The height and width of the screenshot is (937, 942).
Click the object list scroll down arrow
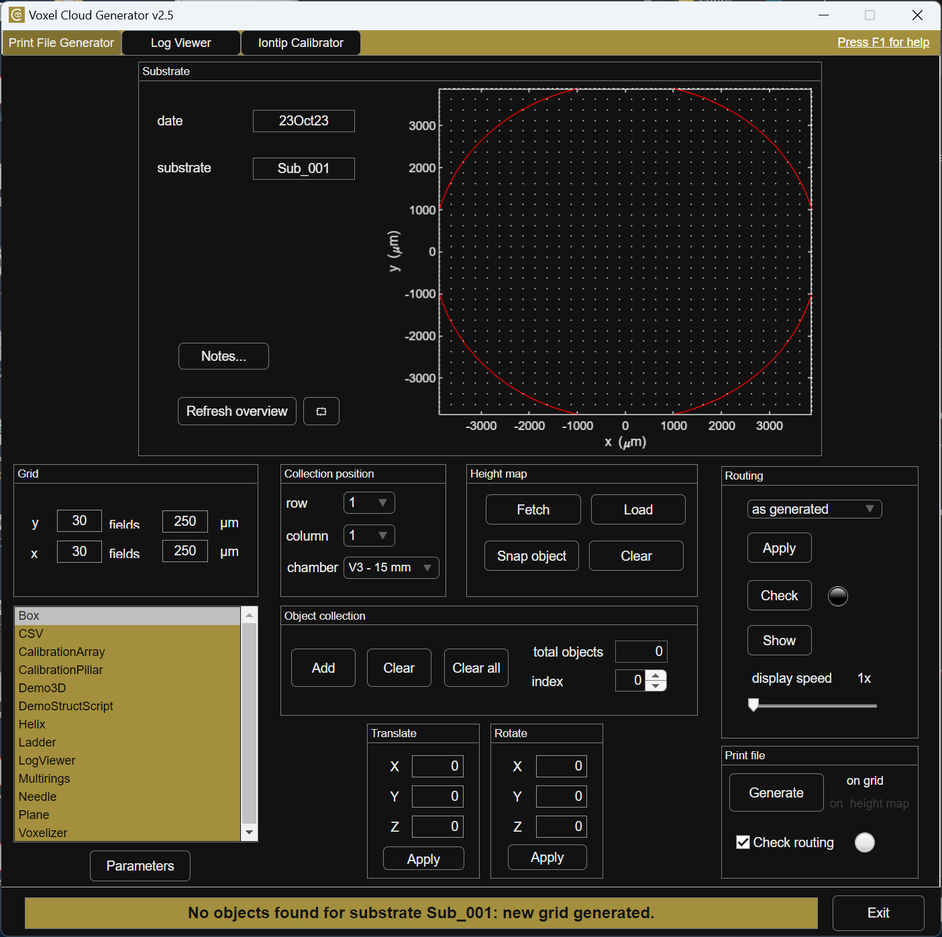(x=249, y=832)
